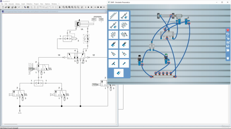231x129 pixels.
Task: Click the 5/2 directional valve symbol in the schematic
Action: point(76,56)
